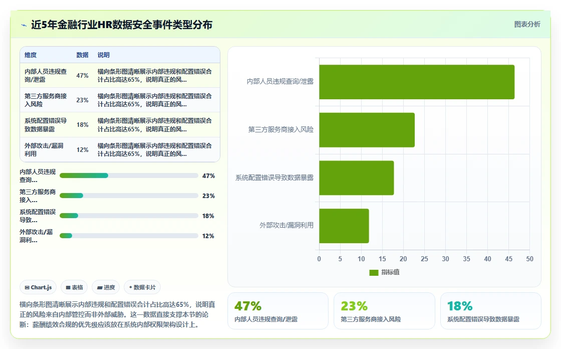Viewport: 561px width, 349px height.
Task: Click the 12% figure beside the progress bar
Action: tap(208, 236)
